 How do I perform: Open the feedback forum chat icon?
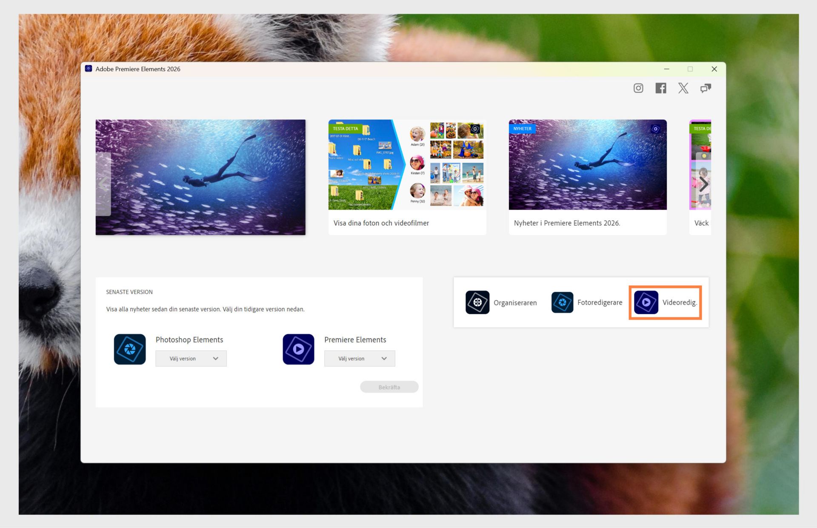pyautogui.click(x=706, y=88)
